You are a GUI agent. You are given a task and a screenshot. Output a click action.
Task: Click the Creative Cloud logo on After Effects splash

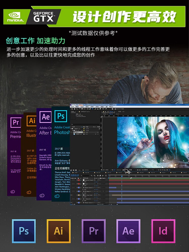coord(42,196)
